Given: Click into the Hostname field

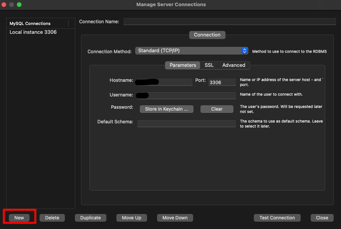Looking at the screenshot, I should click(x=165, y=82).
